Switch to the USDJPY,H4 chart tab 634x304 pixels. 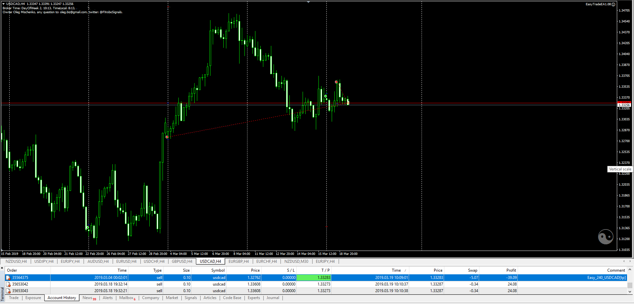point(44,261)
